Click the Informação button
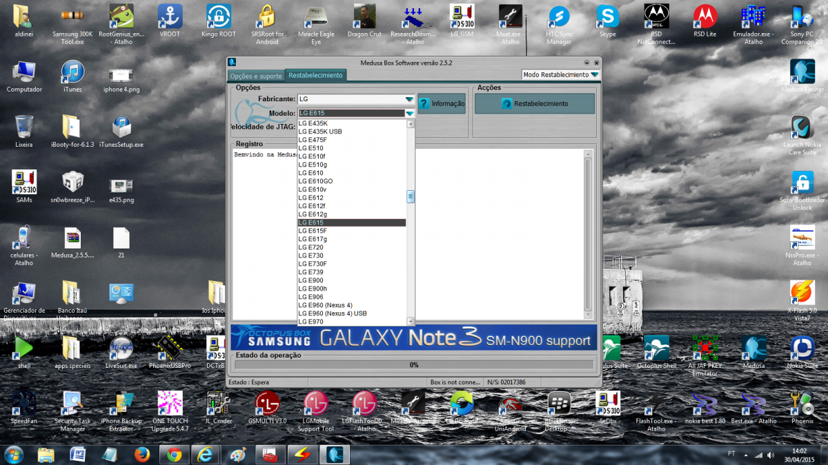The width and height of the screenshot is (828, 465). tap(442, 104)
